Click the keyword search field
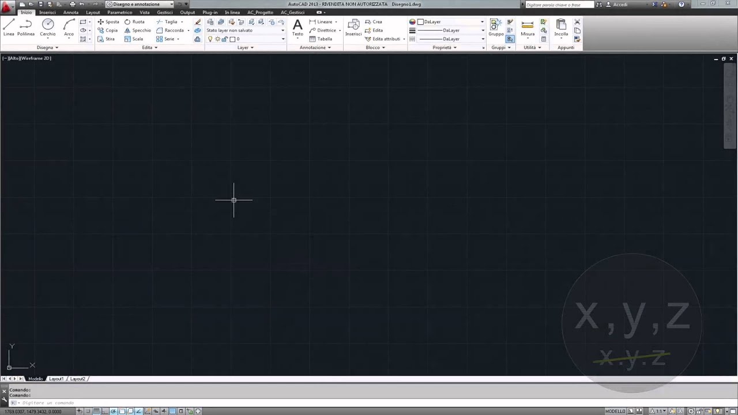Image resolution: width=738 pixels, height=415 pixels. click(x=559, y=5)
